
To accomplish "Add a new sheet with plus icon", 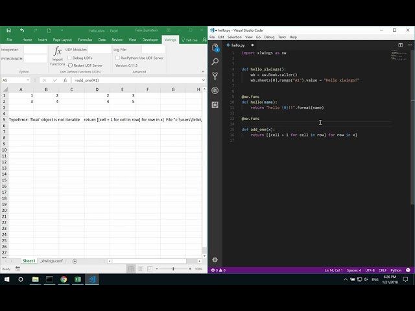I will pyautogui.click(x=75, y=261).
